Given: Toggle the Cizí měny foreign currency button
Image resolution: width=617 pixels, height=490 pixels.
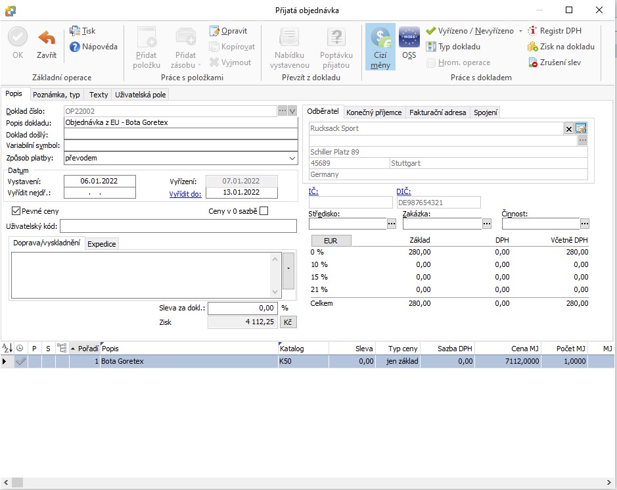Looking at the screenshot, I should [x=380, y=47].
